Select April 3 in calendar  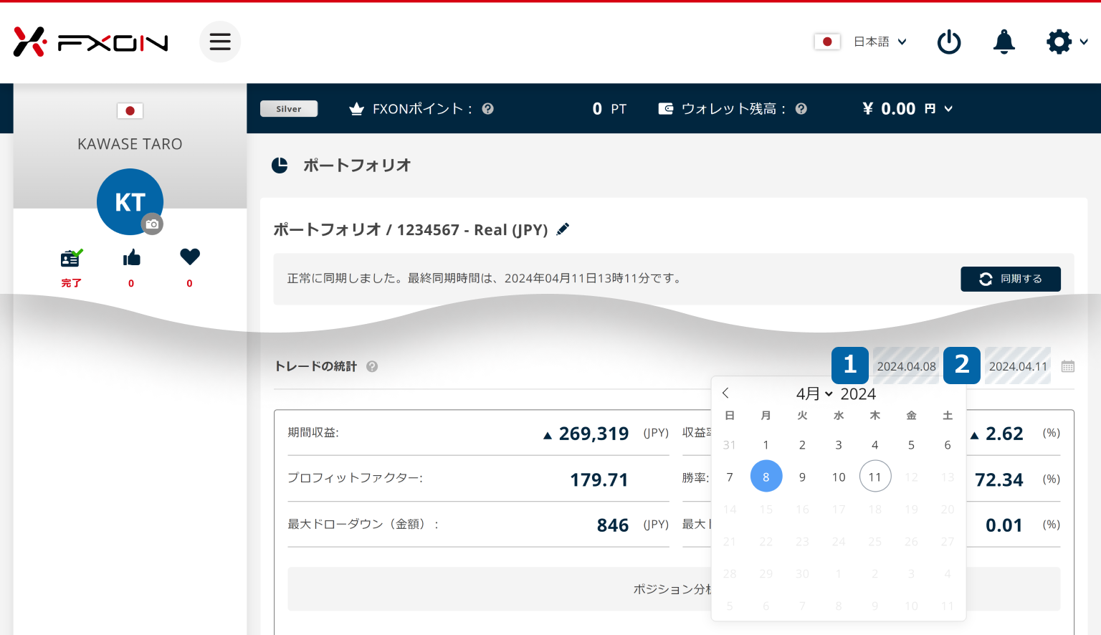(839, 445)
